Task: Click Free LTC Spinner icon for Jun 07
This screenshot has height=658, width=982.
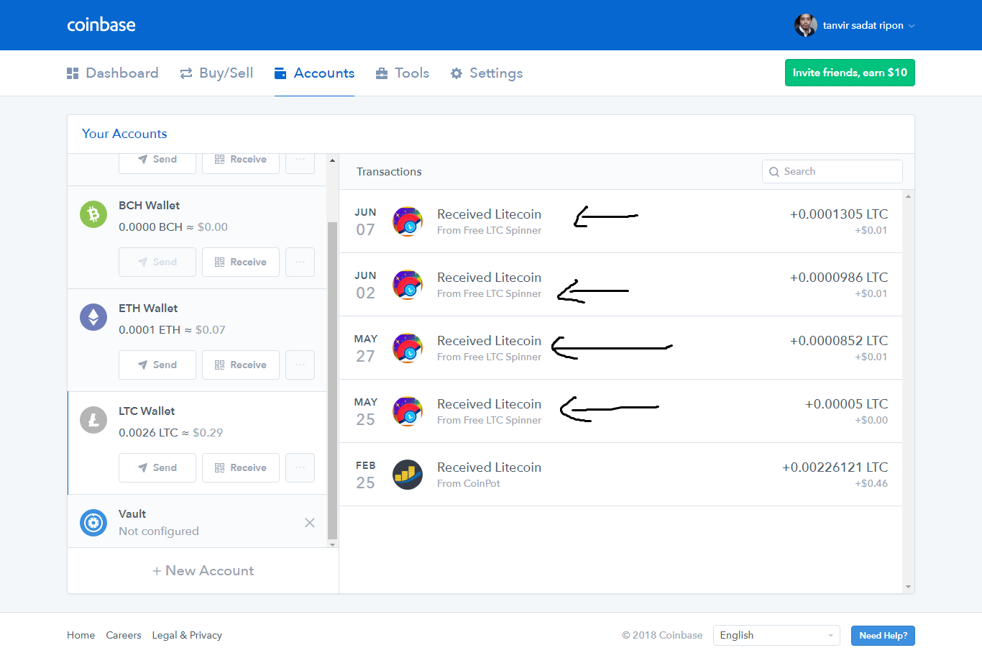Action: (x=408, y=221)
